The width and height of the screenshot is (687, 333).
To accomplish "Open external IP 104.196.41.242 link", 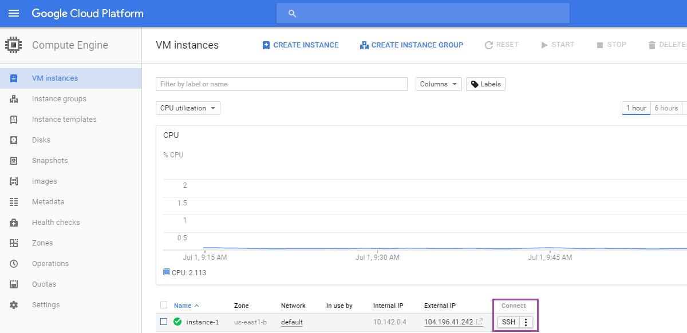I will [449, 322].
